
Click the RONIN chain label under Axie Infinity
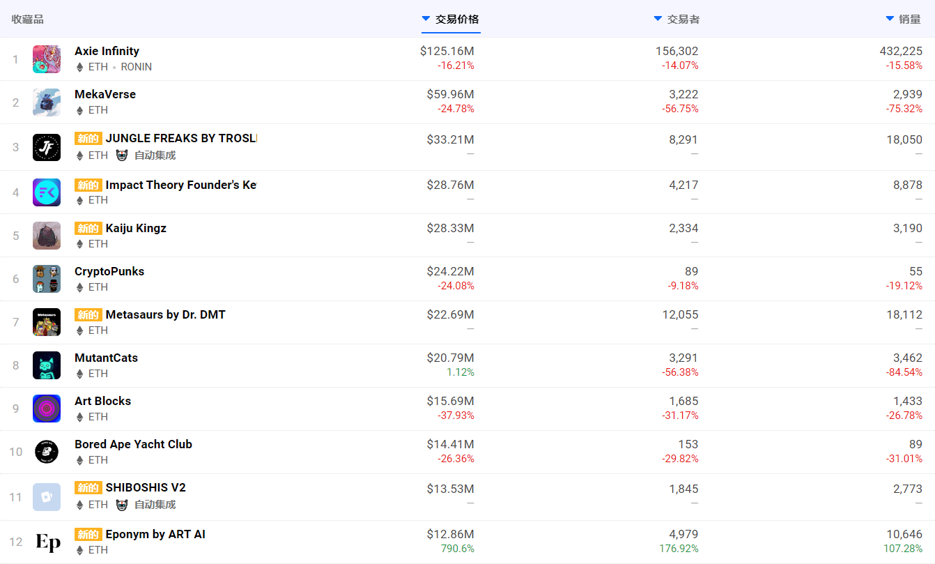click(x=137, y=67)
